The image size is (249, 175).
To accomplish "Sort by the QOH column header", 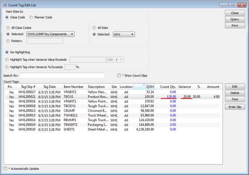I will coord(144,87).
